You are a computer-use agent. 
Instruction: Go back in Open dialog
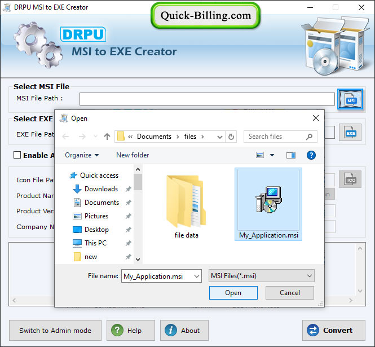click(65, 137)
